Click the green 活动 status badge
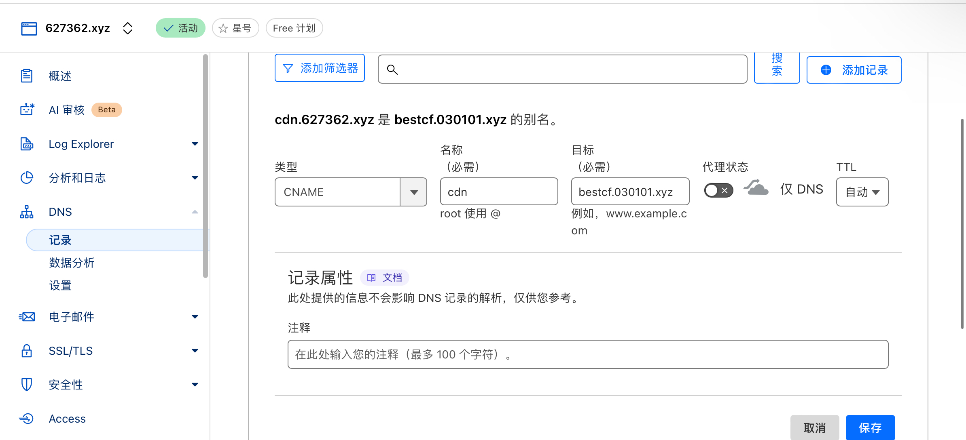This screenshot has height=440, width=966. click(180, 28)
